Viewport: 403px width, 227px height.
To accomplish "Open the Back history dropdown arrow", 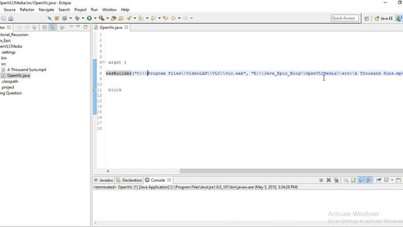I will click(179, 18).
